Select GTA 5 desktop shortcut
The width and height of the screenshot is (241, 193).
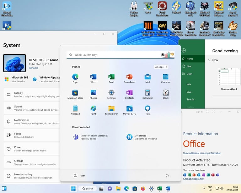[148, 8]
